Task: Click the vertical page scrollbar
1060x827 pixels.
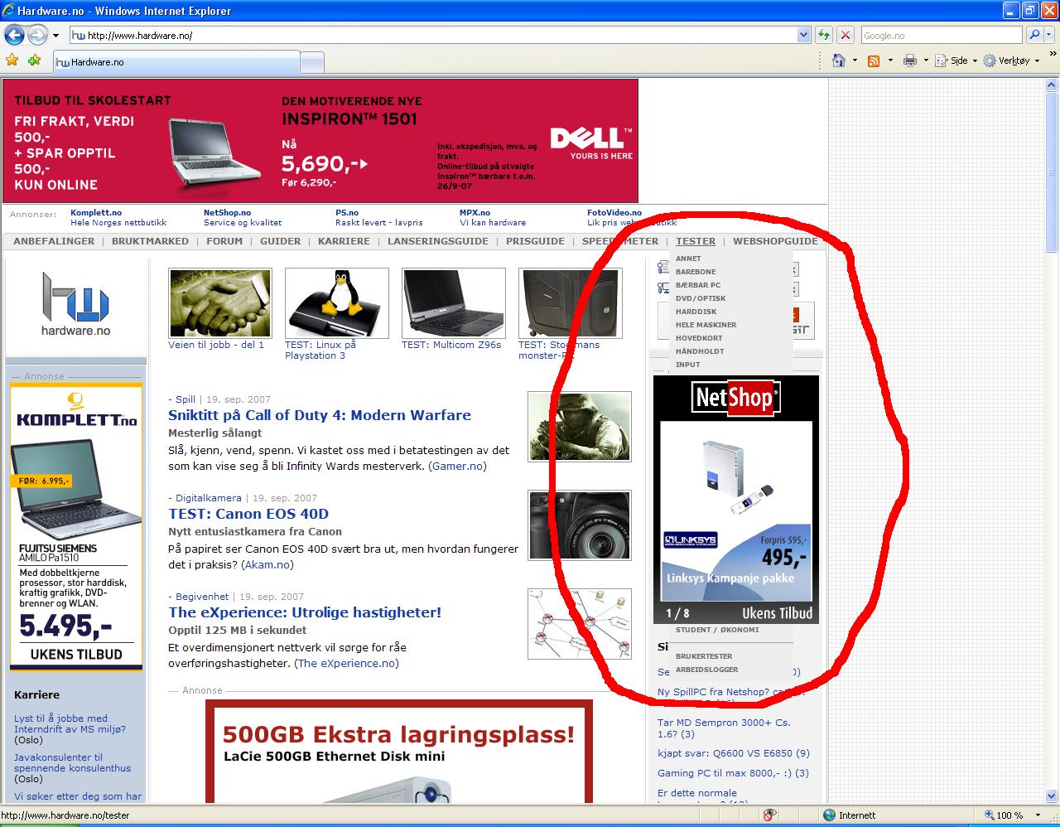Action: (x=1052, y=439)
